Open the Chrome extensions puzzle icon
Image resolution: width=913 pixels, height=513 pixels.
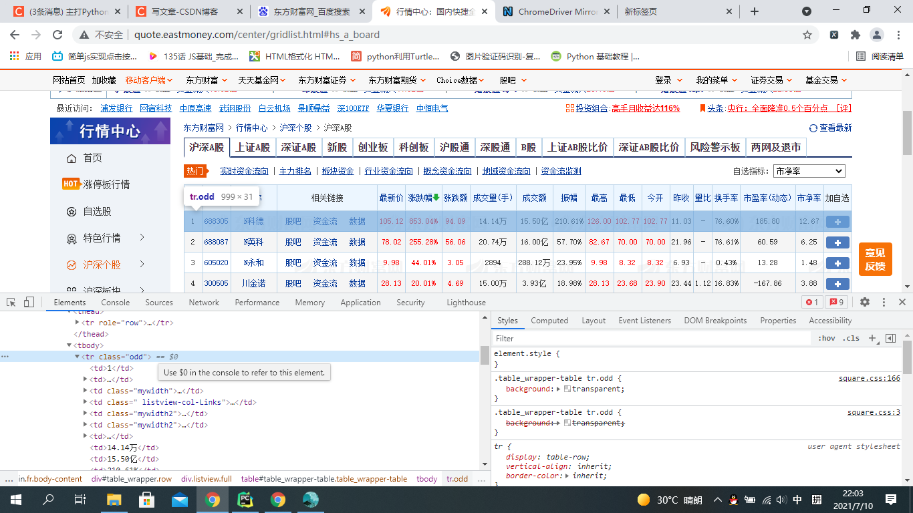coord(855,35)
